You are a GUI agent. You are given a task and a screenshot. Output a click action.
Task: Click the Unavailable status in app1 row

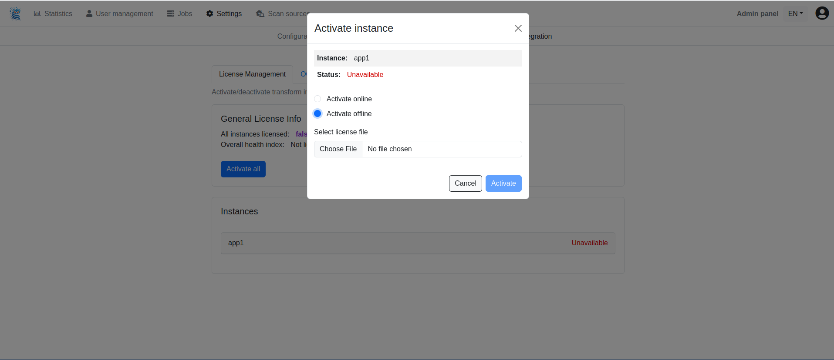[x=589, y=243]
